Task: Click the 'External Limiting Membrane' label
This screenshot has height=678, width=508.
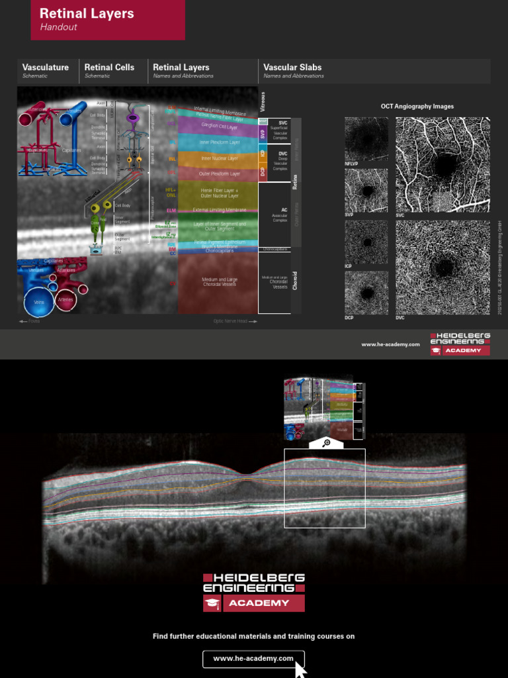Action: pos(219,210)
